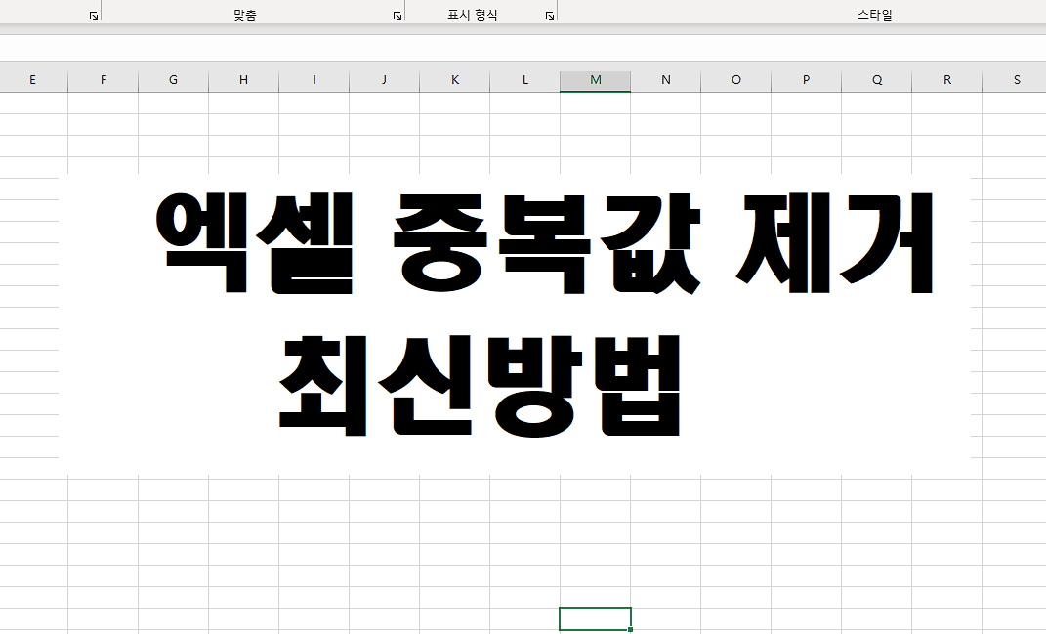The width and height of the screenshot is (1046, 634).
Task: Select column J header
Action: [x=384, y=79]
